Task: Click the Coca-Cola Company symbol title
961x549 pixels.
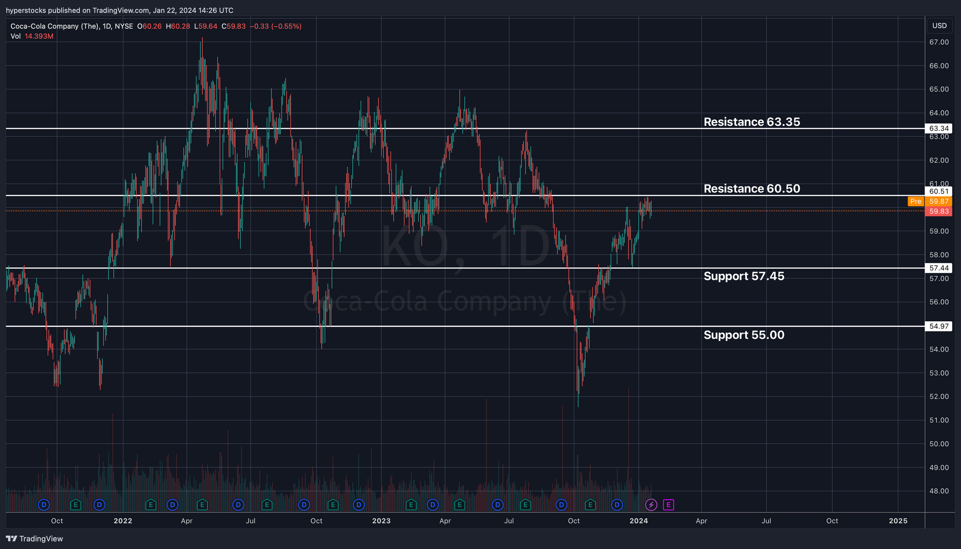Action: pyautogui.click(x=55, y=26)
